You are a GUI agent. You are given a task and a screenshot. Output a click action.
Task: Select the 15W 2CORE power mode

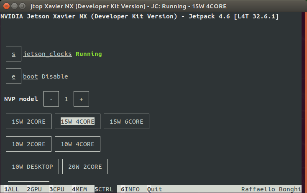pyautogui.click(x=28, y=122)
